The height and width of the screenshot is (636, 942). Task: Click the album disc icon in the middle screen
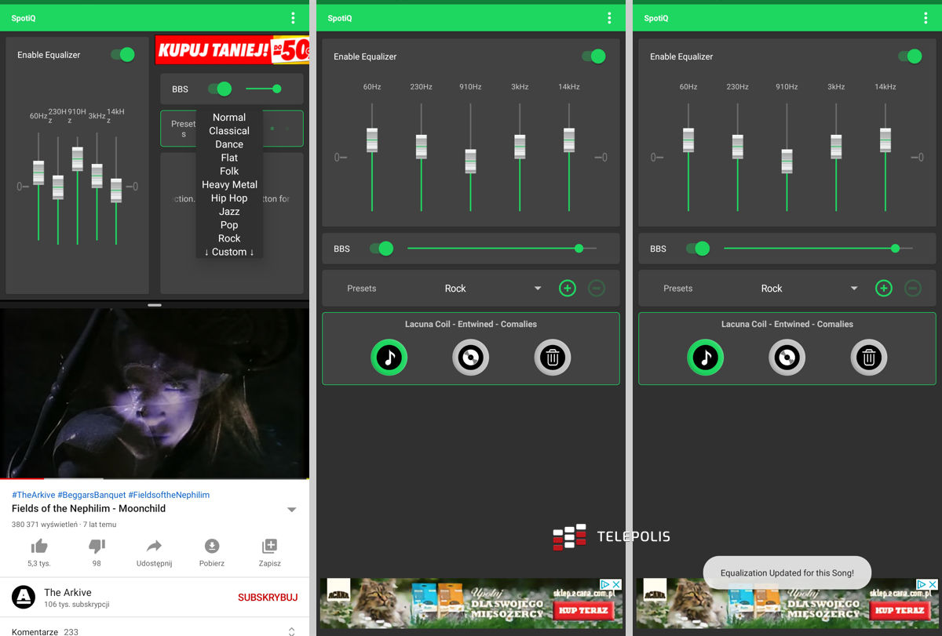[x=470, y=358]
